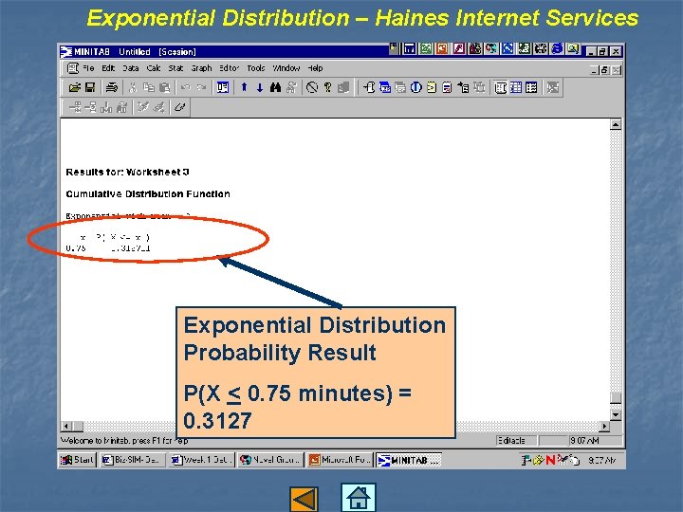Click the Copy icon in toolbar

click(149, 87)
